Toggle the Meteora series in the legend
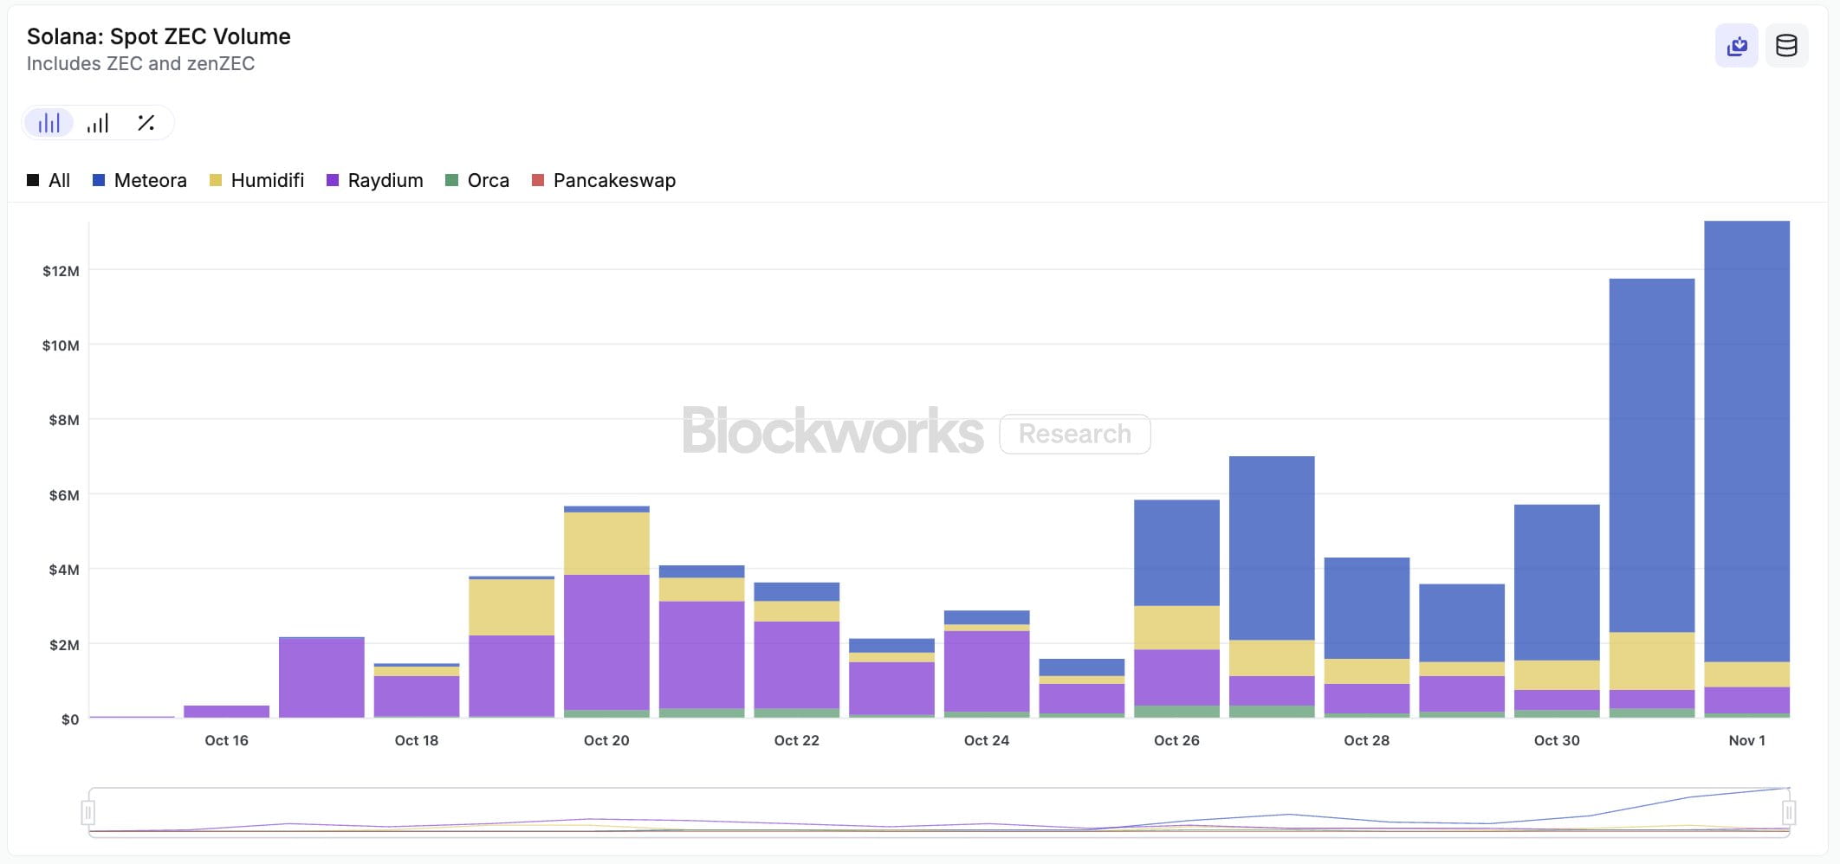The width and height of the screenshot is (1840, 864). (152, 180)
